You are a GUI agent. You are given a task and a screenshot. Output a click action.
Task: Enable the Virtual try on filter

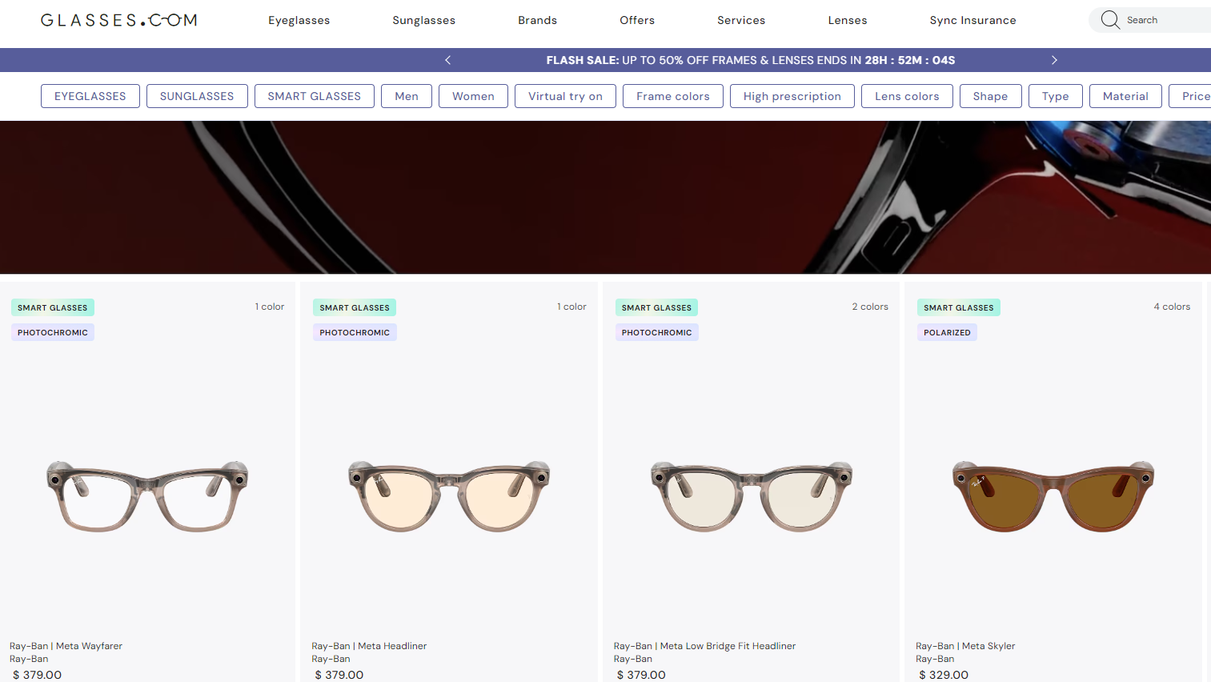click(565, 96)
